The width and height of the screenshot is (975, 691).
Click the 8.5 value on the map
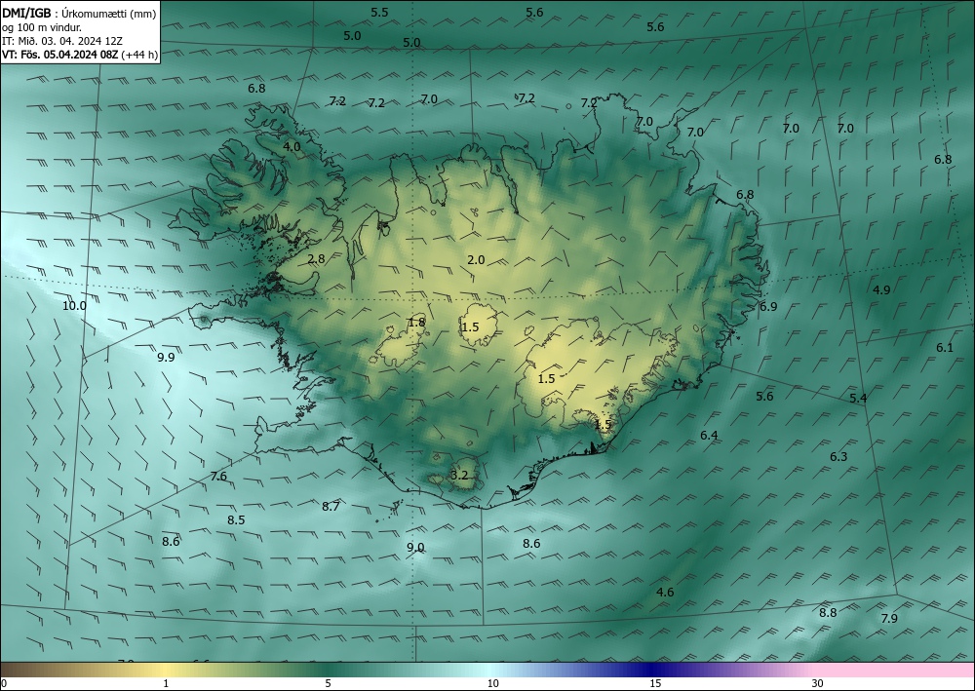236,520
